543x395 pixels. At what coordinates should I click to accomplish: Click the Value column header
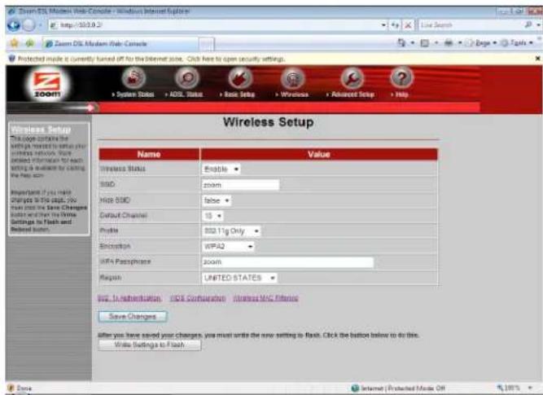319,154
